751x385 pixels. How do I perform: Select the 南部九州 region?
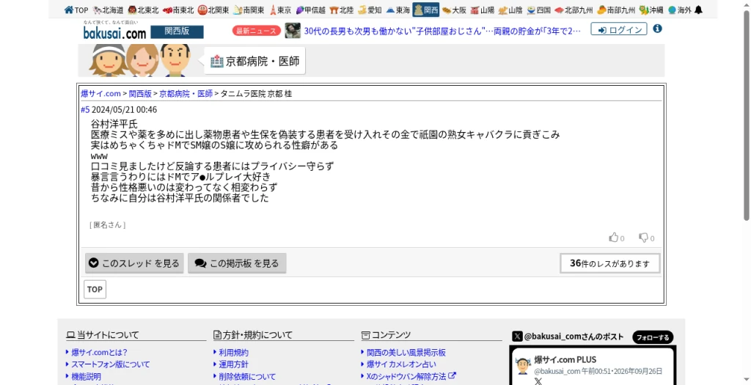tap(616, 10)
